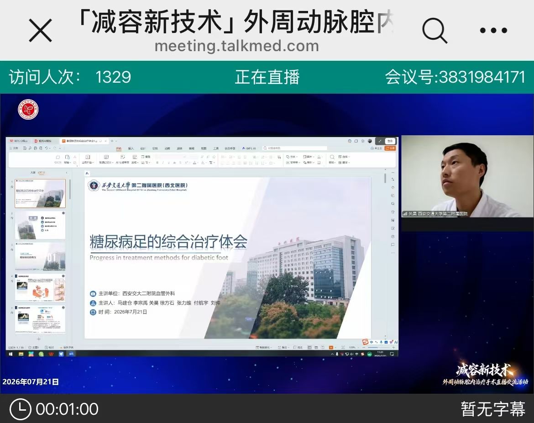Switch the slide panel to 幻灯片 view

[42, 173]
